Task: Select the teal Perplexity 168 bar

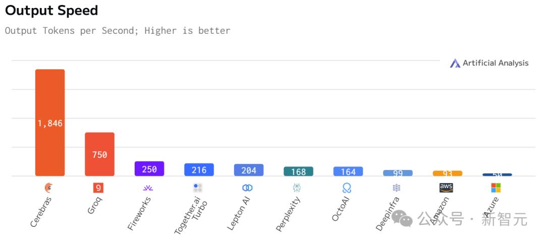Action: [x=298, y=171]
